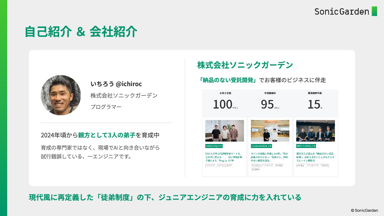This screenshot has width=384, height=216.
Task: Click the green heading 株式会社ソニックガーデン
Action: pyautogui.click(x=245, y=65)
